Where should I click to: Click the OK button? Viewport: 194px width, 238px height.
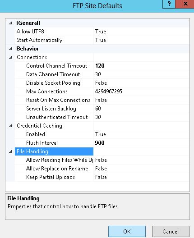click(x=127, y=232)
